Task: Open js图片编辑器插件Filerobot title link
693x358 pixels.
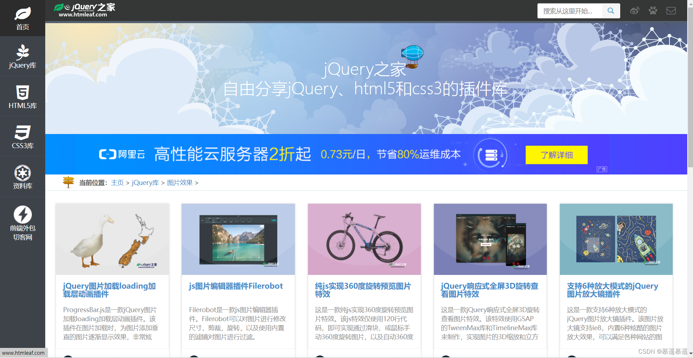Action: [236, 286]
